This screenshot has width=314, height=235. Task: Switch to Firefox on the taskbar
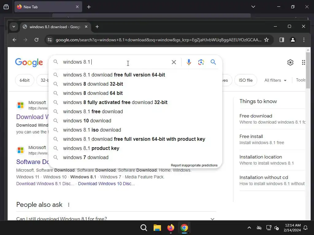click(x=170, y=228)
